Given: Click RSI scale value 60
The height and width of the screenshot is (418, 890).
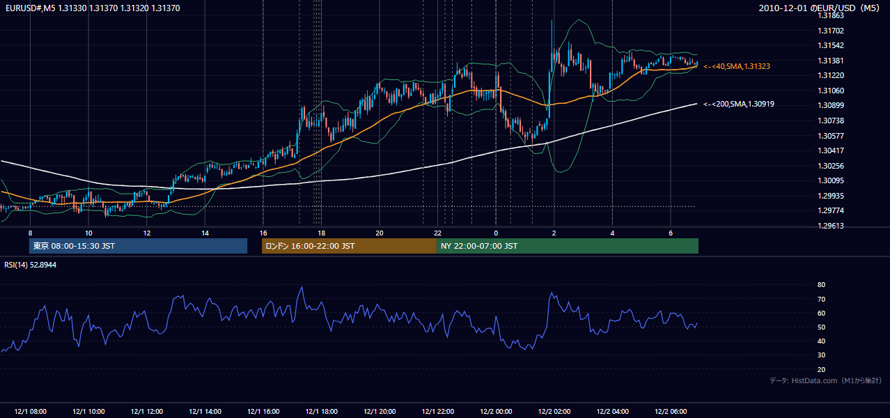Looking at the screenshot, I should click(x=821, y=313).
